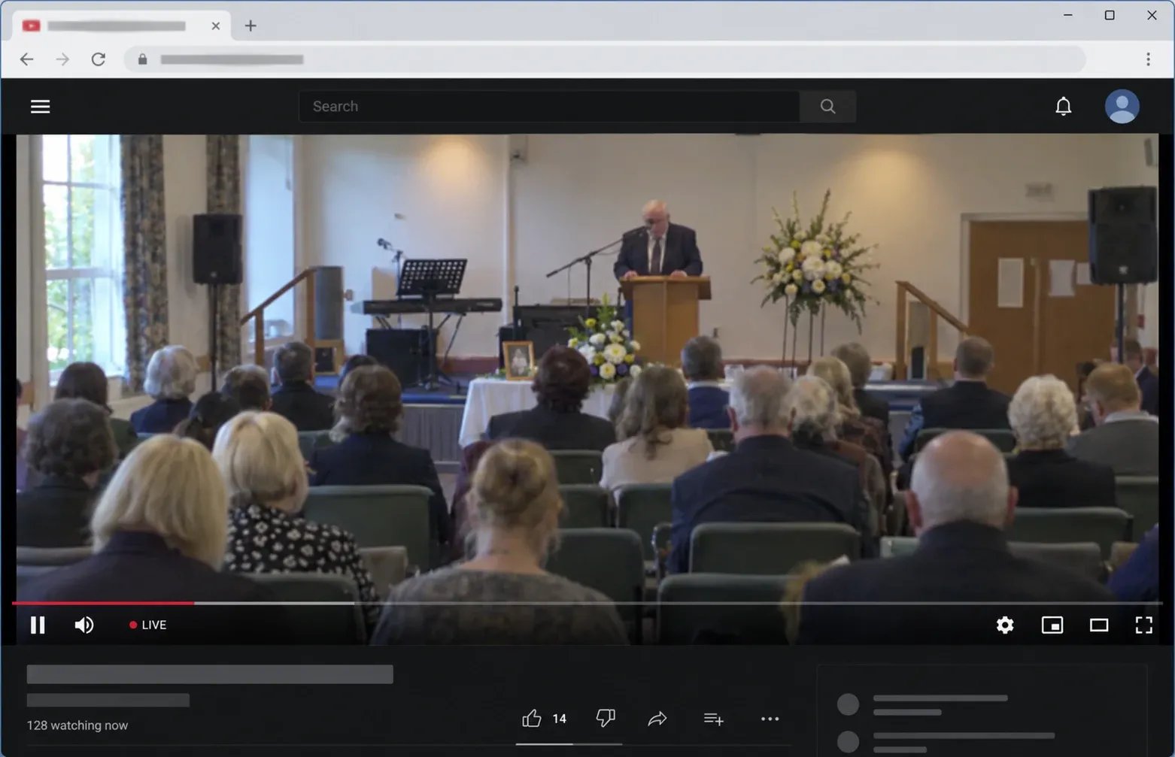Reload the browser page
The image size is (1175, 757).
[98, 59]
